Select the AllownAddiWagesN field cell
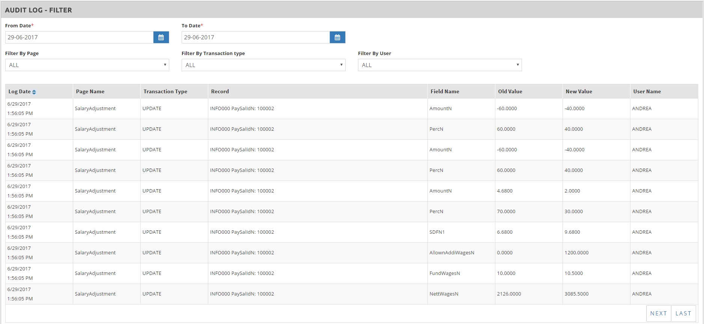 coord(452,253)
